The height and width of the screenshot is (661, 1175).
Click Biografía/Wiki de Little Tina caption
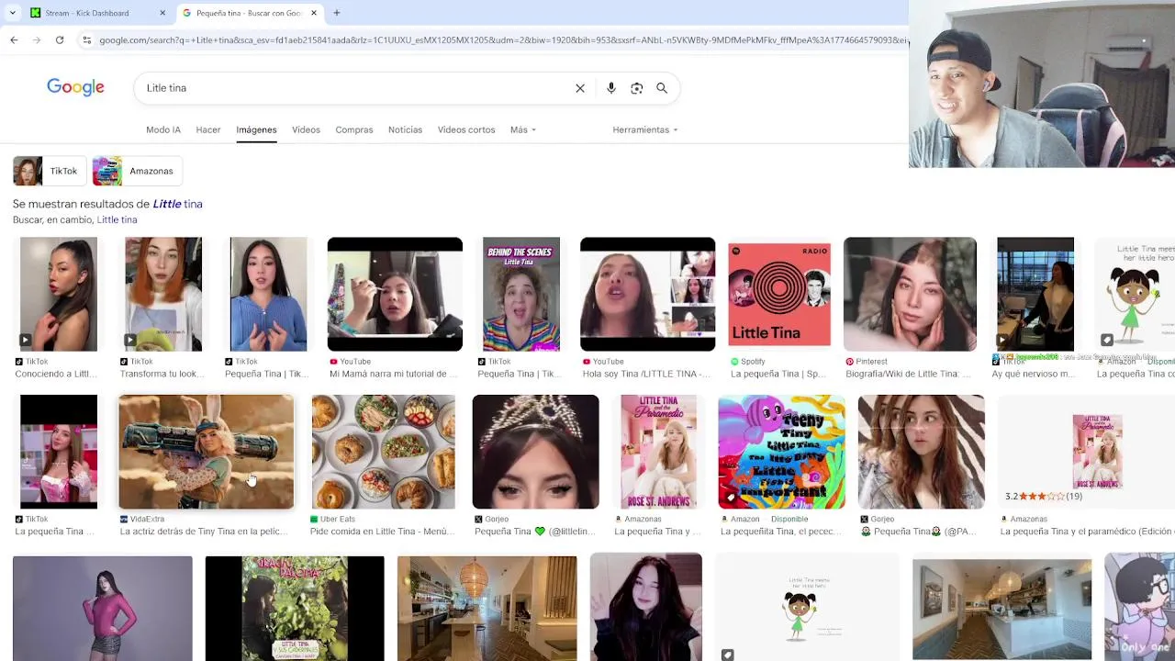point(910,375)
